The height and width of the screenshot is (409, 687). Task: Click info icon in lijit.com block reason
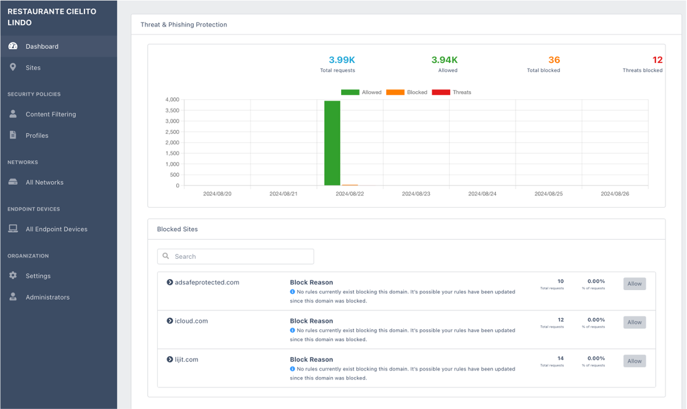[292, 369]
